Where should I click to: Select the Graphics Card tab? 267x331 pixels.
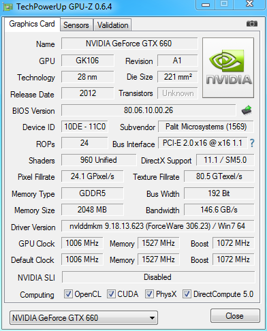(x=32, y=24)
